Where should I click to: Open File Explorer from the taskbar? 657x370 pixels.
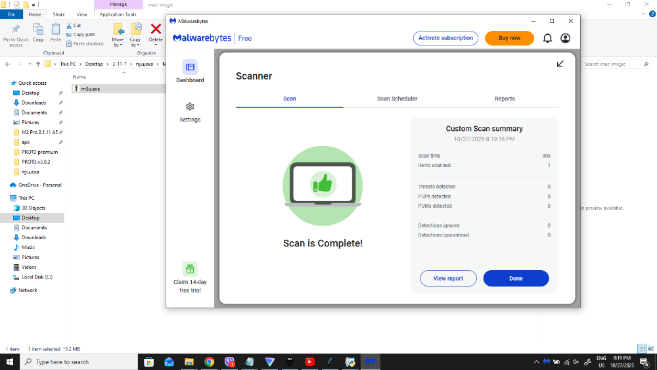click(189, 361)
